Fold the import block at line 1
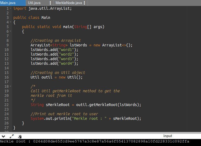The width and height of the screenshot is (201, 146). point(10,8)
